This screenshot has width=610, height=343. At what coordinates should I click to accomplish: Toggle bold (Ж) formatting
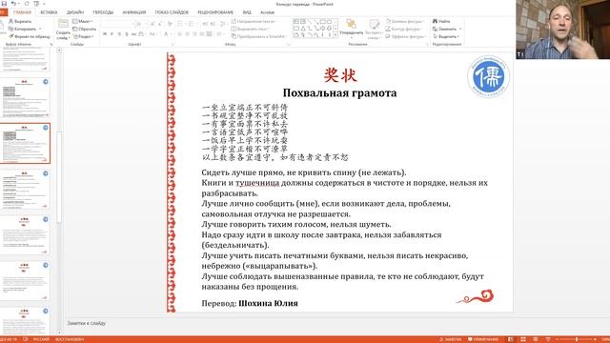point(105,34)
